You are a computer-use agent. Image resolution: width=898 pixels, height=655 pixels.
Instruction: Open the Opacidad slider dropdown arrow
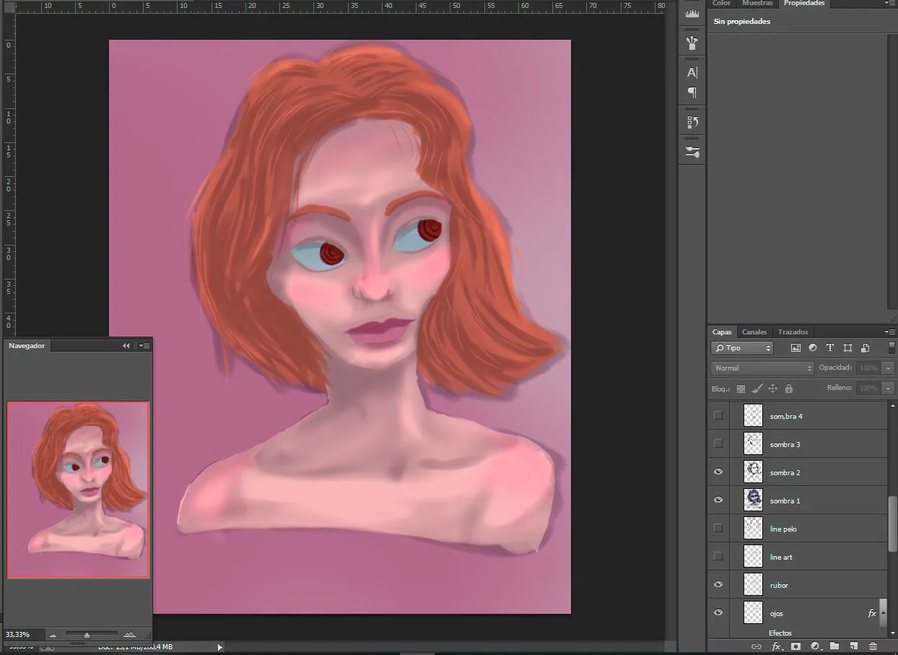[888, 368]
